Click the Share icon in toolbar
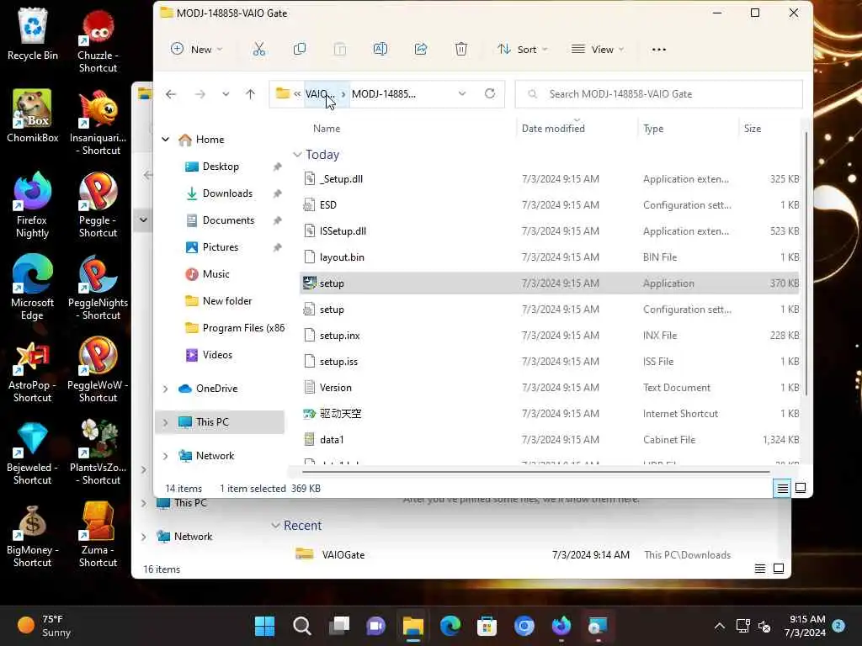Image resolution: width=862 pixels, height=646 pixels. (x=421, y=50)
